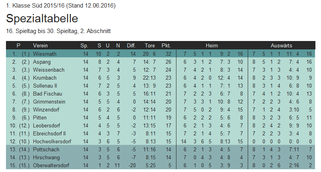321x172 pixels.
Task: Click the Leobersdorf team name
Action: [x=47, y=125]
